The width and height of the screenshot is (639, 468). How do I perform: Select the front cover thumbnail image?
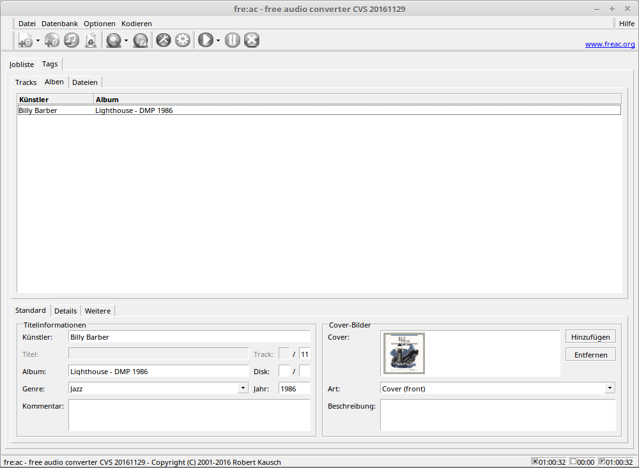click(x=404, y=353)
